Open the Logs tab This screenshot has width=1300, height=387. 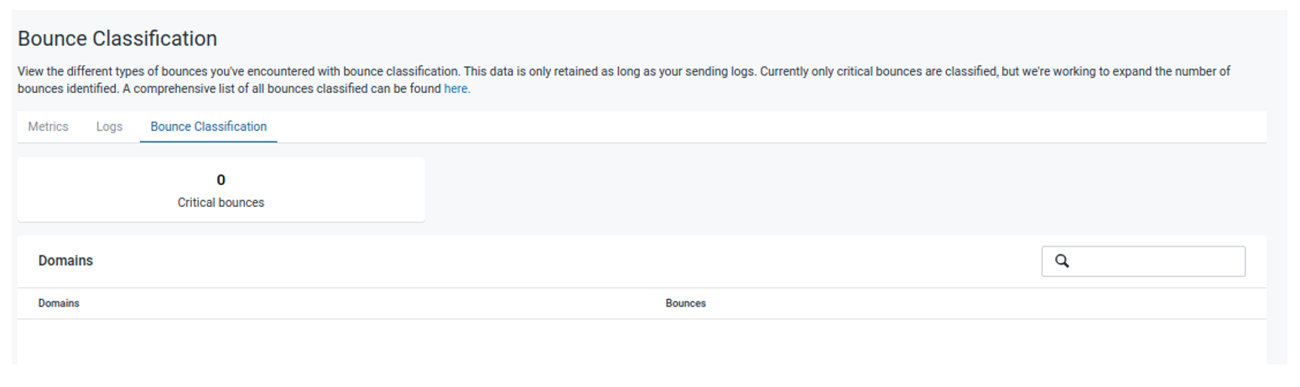[109, 126]
